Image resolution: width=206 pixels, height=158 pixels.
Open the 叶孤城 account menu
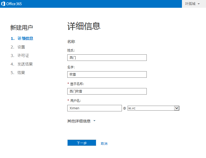(x=193, y=4)
